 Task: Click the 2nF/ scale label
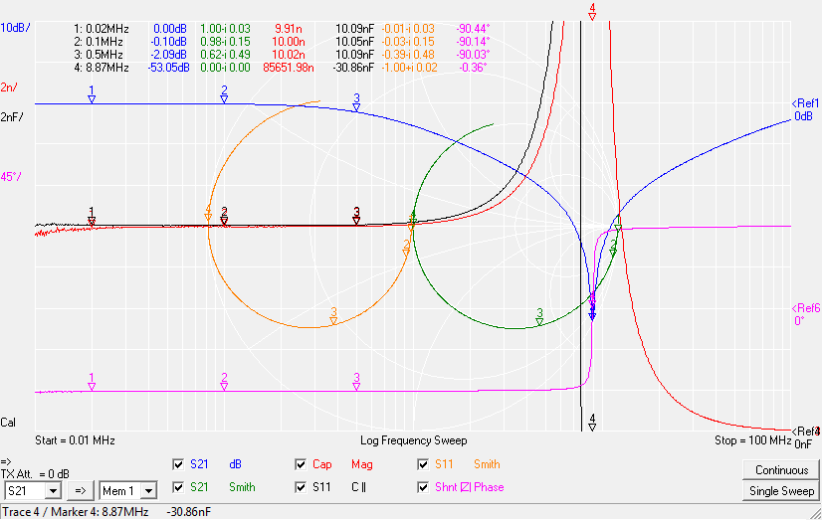(12, 117)
